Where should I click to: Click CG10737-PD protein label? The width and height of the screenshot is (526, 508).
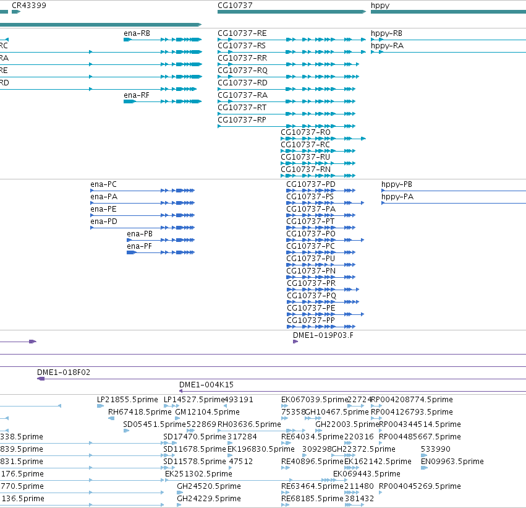(x=311, y=184)
